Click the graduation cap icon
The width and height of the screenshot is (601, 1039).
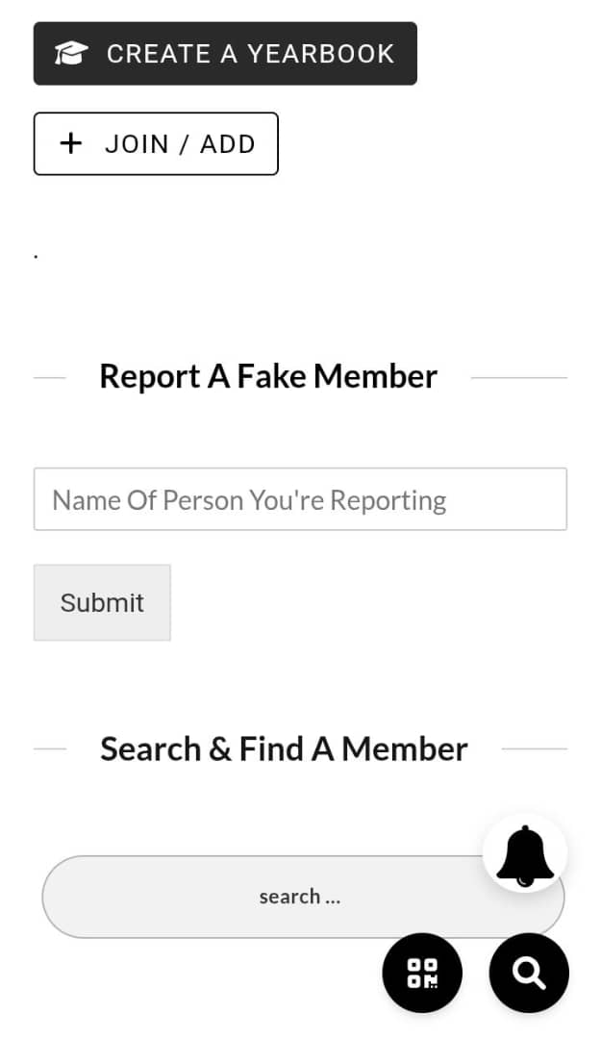tap(71, 54)
